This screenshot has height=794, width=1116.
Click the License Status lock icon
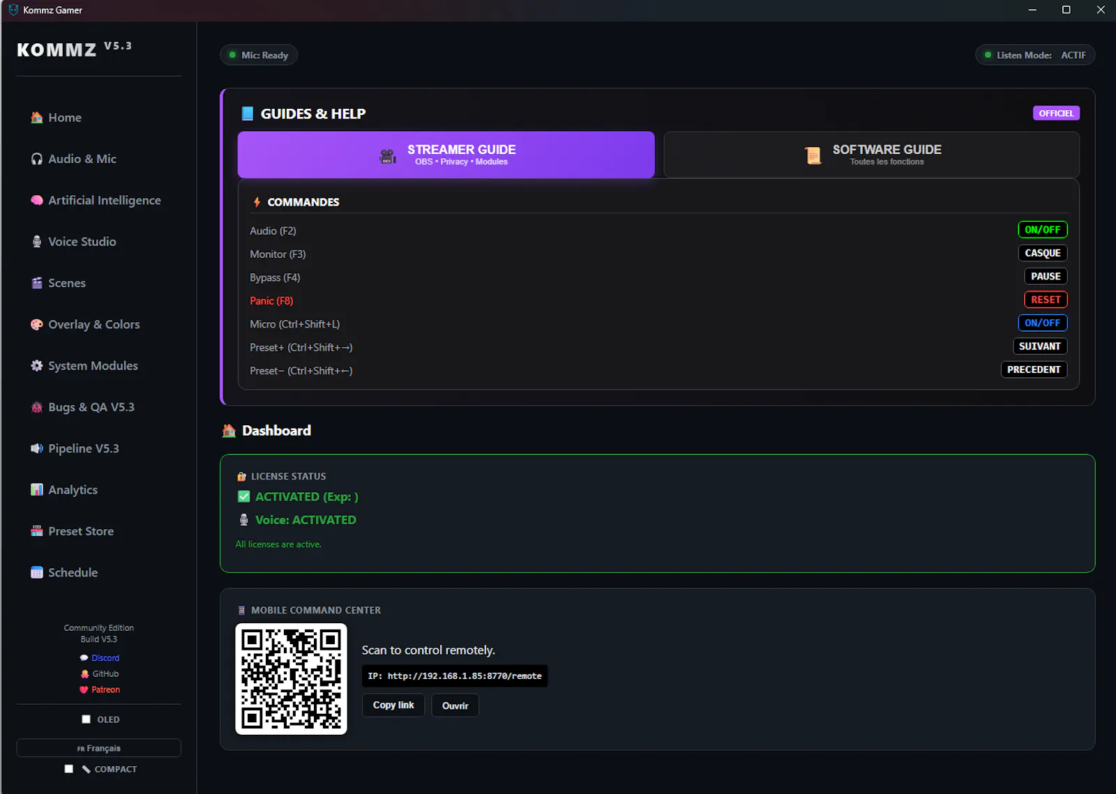pyautogui.click(x=242, y=477)
